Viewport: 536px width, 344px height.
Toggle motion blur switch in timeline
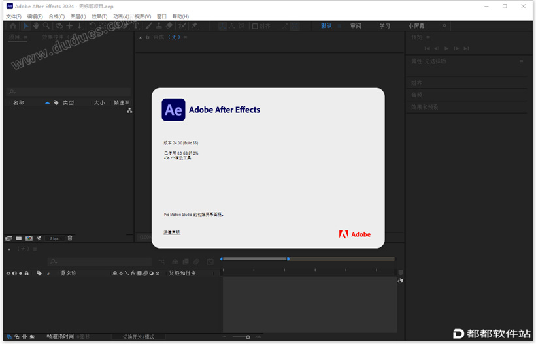click(196, 262)
